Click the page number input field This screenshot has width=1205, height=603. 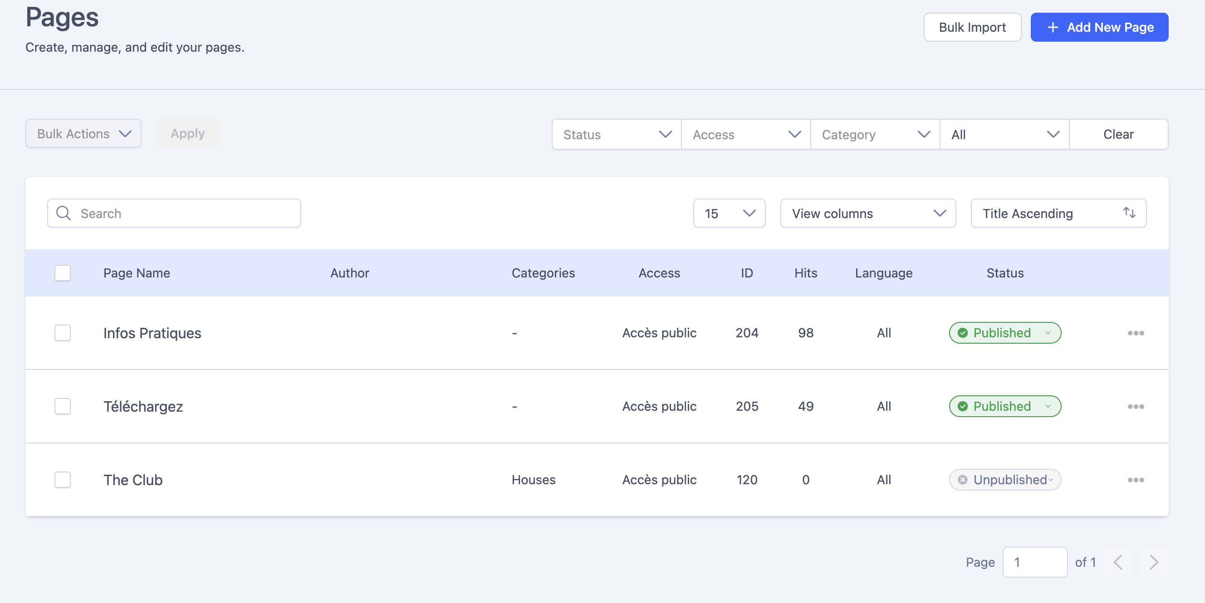pyautogui.click(x=1035, y=562)
